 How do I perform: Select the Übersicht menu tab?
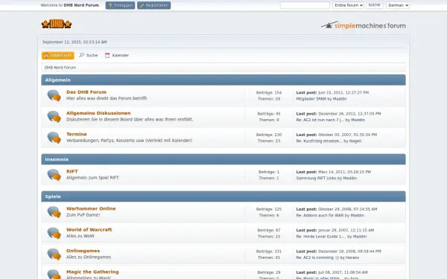pos(58,55)
